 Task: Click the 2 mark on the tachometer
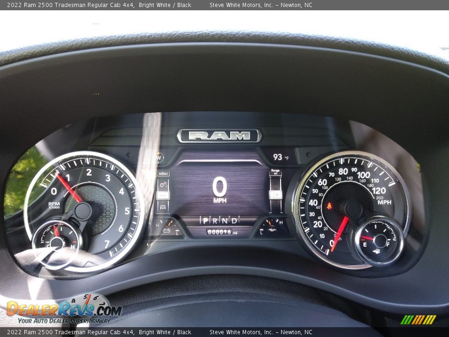tap(89, 172)
